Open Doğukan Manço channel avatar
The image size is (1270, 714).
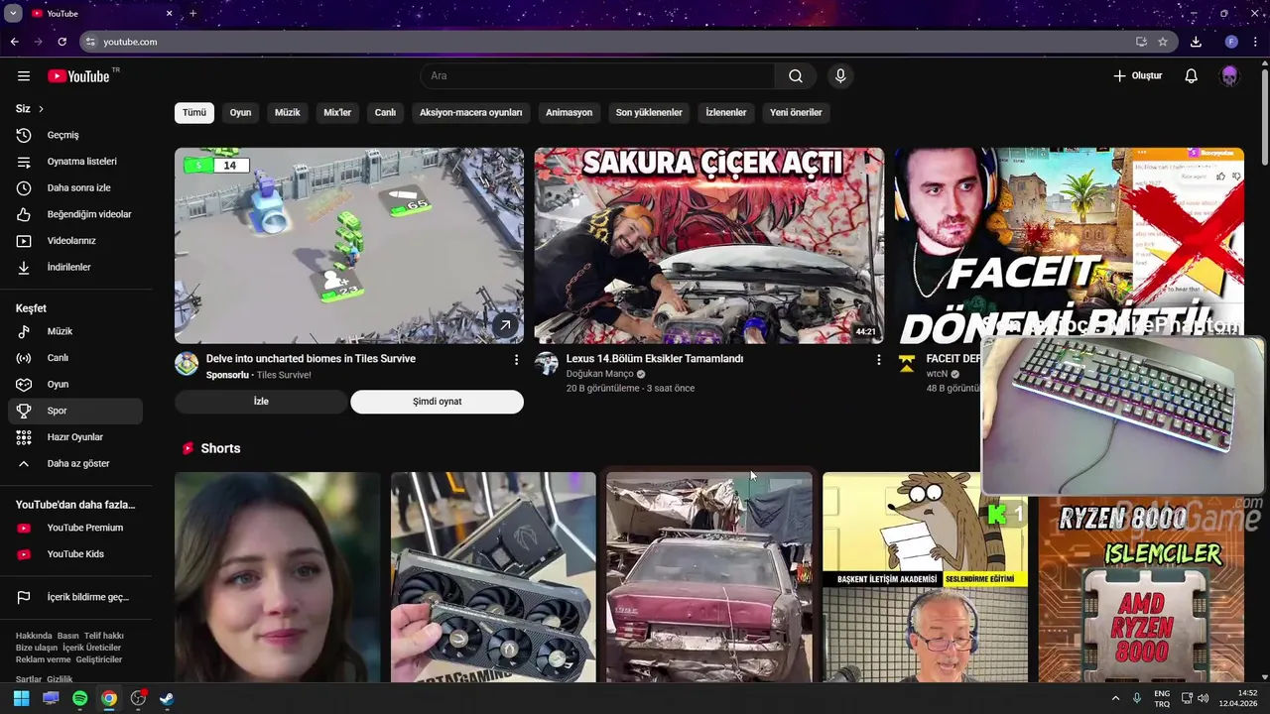pyautogui.click(x=547, y=363)
